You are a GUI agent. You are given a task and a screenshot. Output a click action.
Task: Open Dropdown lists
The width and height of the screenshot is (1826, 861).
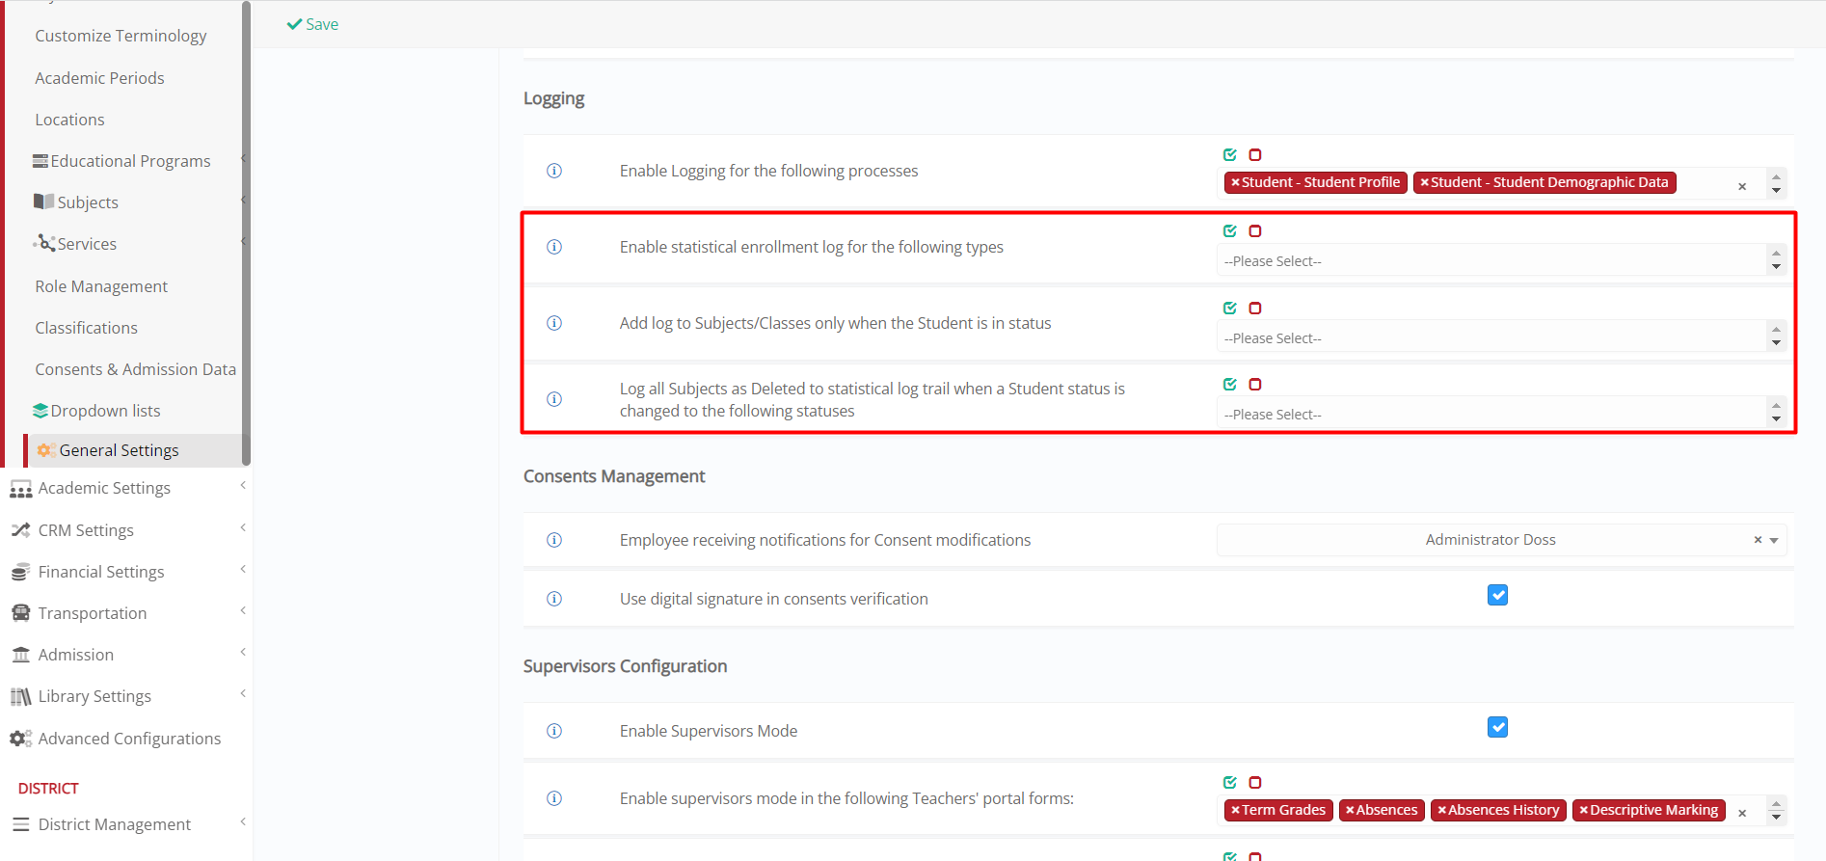click(105, 411)
